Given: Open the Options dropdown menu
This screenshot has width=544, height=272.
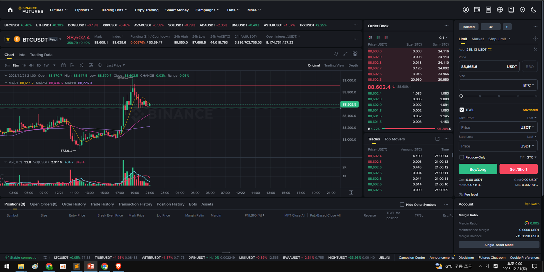Looking at the screenshot, I should tap(84, 10).
